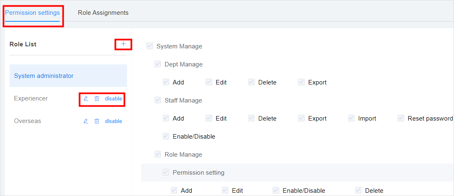Select System administrator in the role list
This screenshot has height=196, width=454.
[x=68, y=75]
